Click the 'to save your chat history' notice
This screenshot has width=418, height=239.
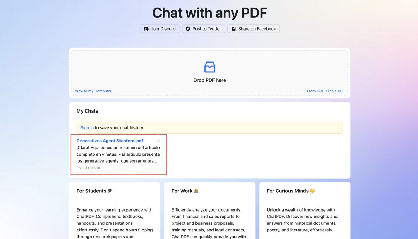(119, 128)
